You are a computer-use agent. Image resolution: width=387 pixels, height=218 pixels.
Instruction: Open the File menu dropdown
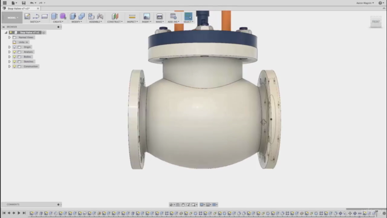(x=14, y=3)
